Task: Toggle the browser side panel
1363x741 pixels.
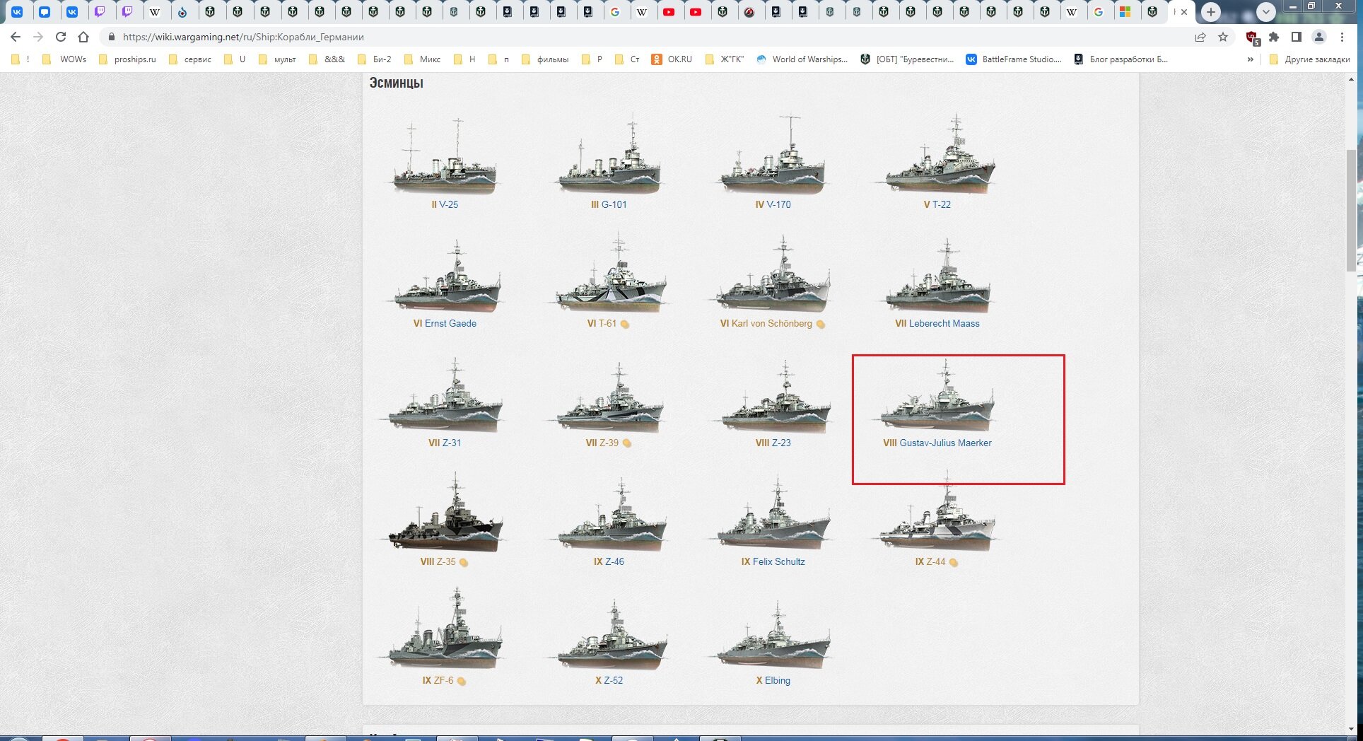Action: point(1297,37)
